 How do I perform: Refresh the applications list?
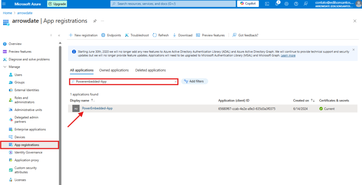point(161,35)
